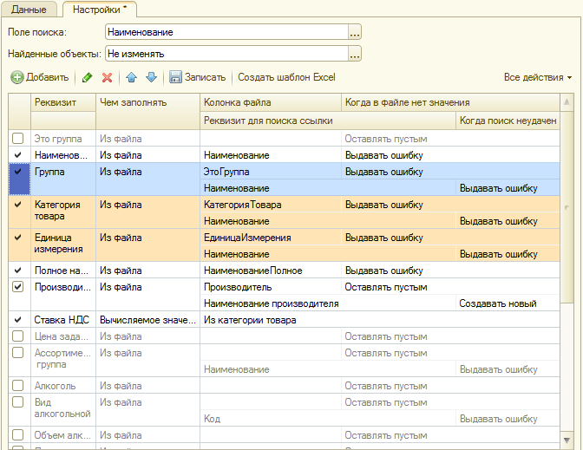Click the pencil edit row icon
The image size is (583, 450).
[x=87, y=77]
